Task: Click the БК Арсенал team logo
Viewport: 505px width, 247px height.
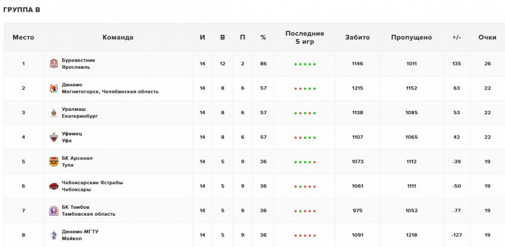Action: click(x=54, y=161)
